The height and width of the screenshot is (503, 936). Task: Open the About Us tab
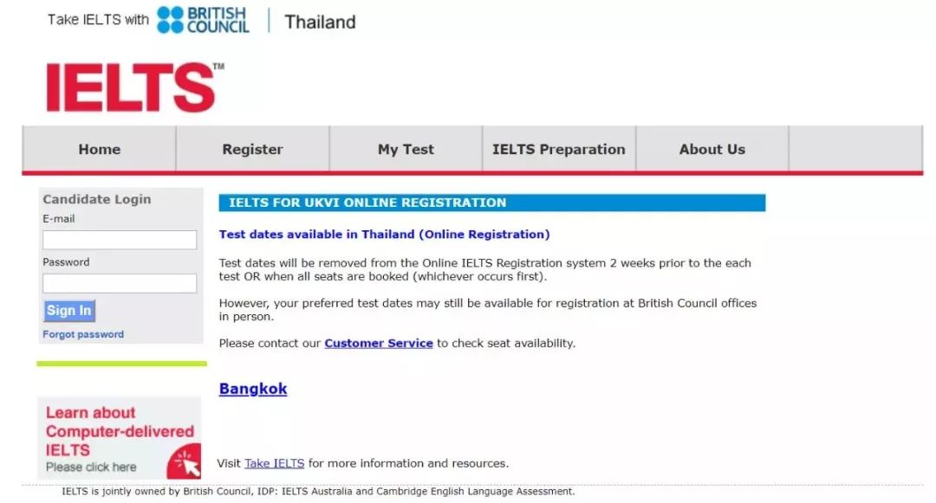point(712,149)
